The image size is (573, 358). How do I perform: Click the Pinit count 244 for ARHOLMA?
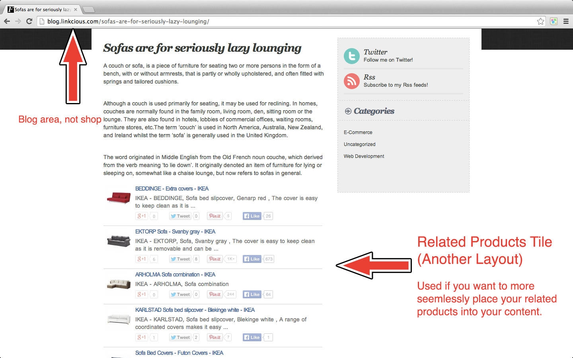pos(230,294)
